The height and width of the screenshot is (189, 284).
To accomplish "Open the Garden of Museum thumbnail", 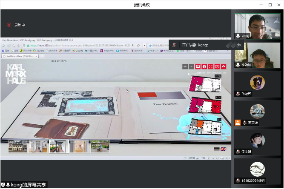I will pos(100,146).
